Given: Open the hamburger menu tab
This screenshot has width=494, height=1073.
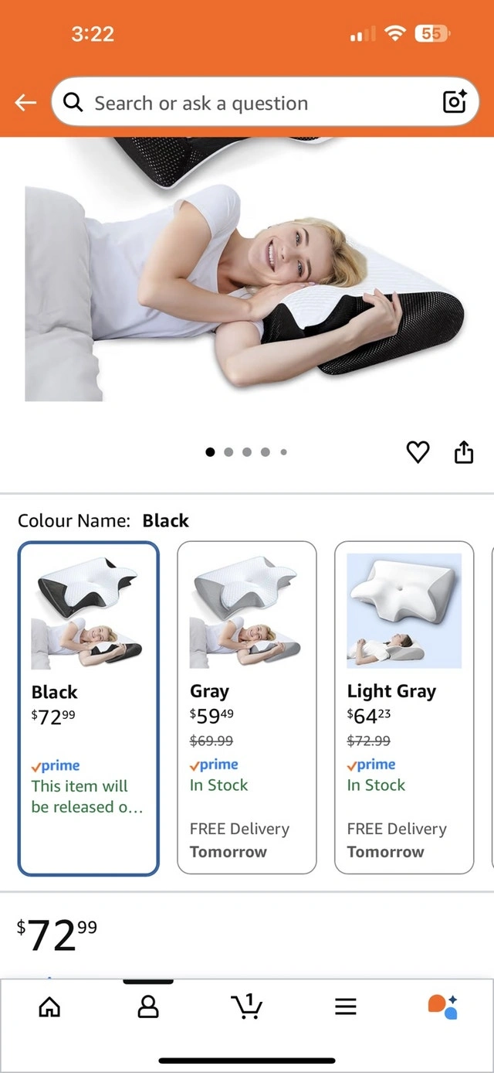Looking at the screenshot, I should (346, 1006).
